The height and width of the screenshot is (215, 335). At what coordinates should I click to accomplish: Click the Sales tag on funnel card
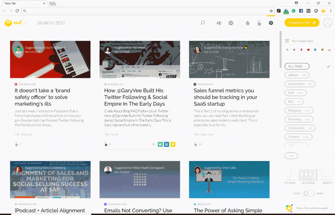point(204,134)
